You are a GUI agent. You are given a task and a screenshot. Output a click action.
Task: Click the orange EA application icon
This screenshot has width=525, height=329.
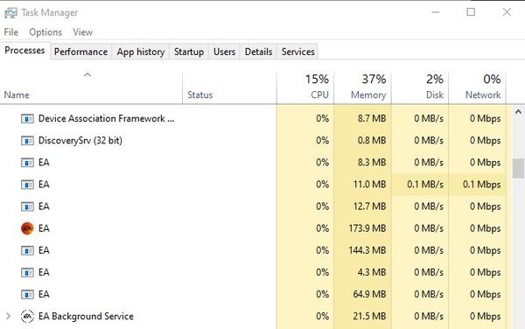(x=27, y=228)
